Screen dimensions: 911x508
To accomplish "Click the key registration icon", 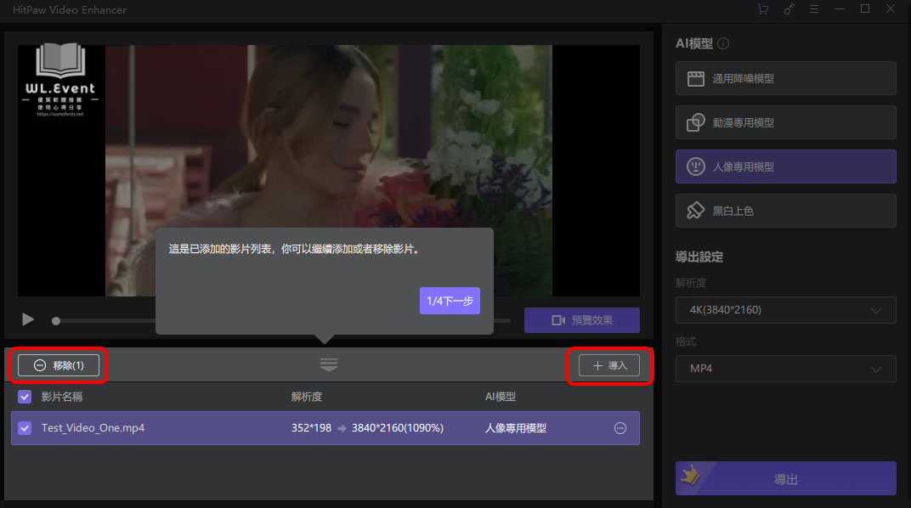I will click(x=789, y=9).
